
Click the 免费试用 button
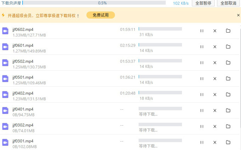[x=103, y=15]
